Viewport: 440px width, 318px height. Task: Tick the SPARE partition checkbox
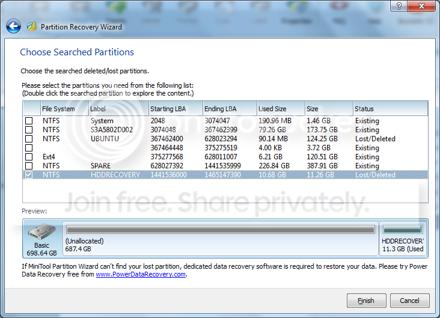pos(29,165)
